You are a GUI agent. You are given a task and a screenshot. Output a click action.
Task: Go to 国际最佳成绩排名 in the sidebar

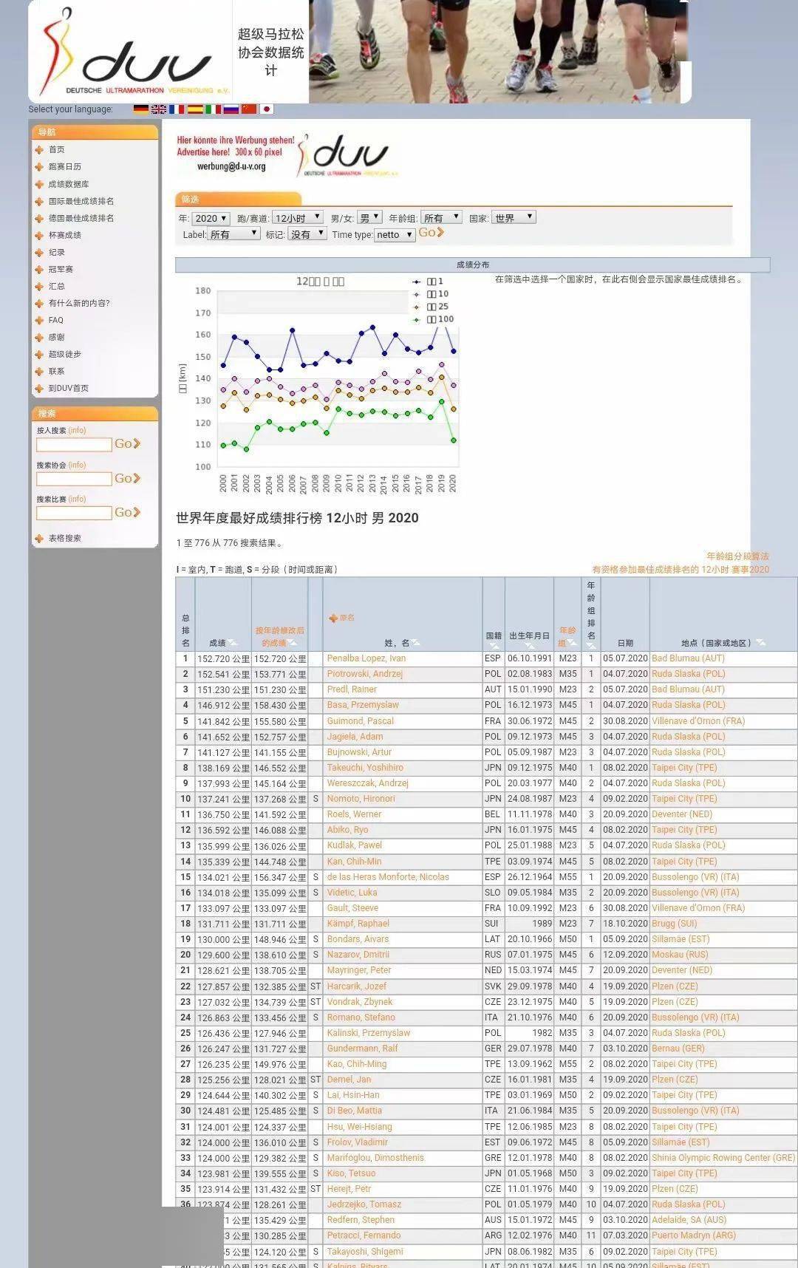(81, 201)
